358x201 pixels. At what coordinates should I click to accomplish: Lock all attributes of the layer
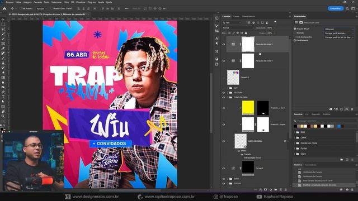(x=246, y=33)
